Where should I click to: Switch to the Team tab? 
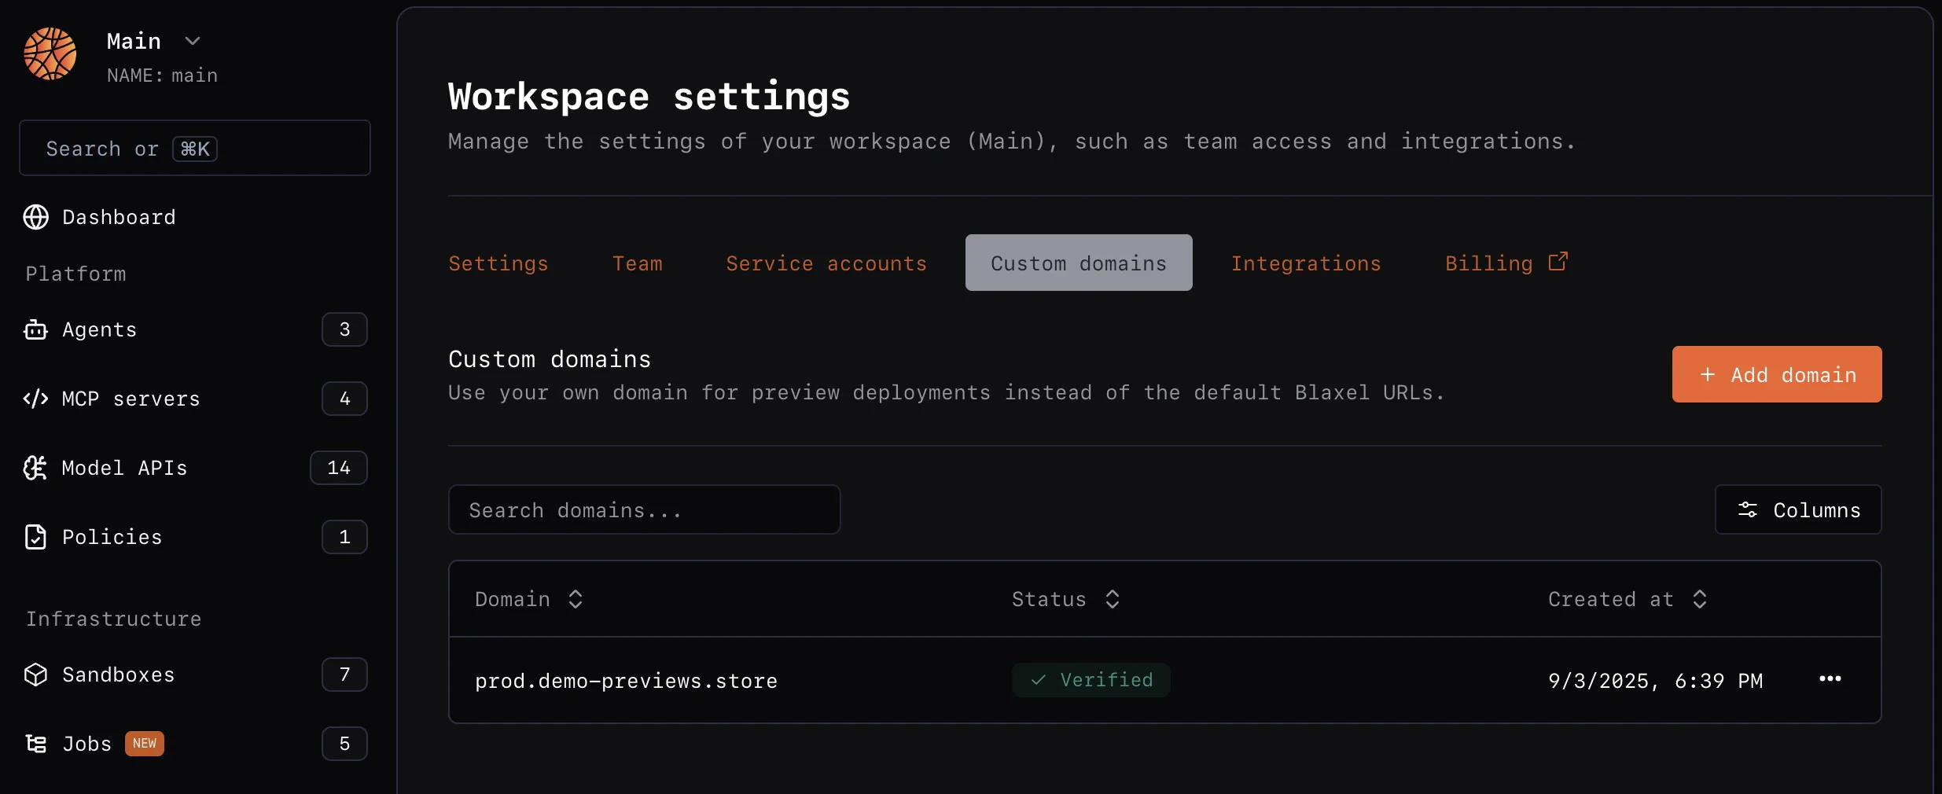(638, 263)
